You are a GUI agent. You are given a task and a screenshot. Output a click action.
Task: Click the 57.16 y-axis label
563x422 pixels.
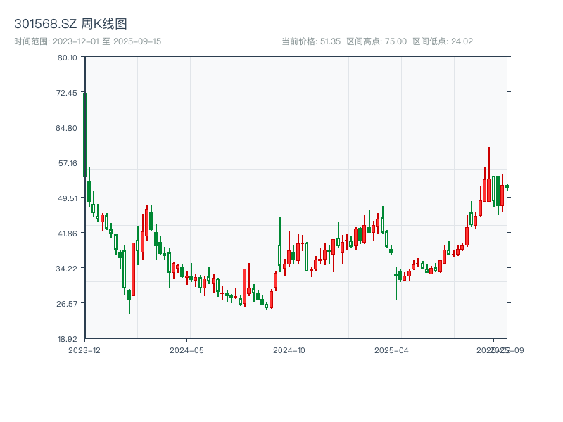68,163
